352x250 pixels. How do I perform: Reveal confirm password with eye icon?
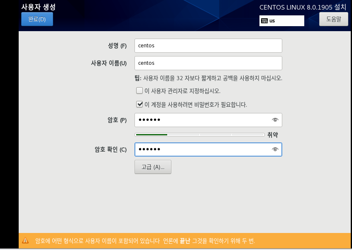[x=275, y=150]
